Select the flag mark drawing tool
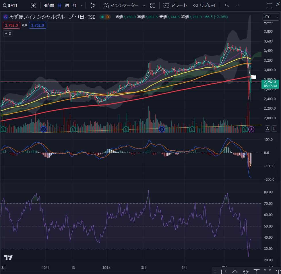Viewport: 281px width, 274px height. [224, 272]
